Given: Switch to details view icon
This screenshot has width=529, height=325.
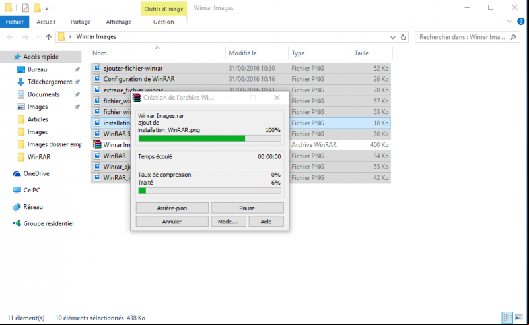Looking at the screenshot, I should [x=507, y=318].
